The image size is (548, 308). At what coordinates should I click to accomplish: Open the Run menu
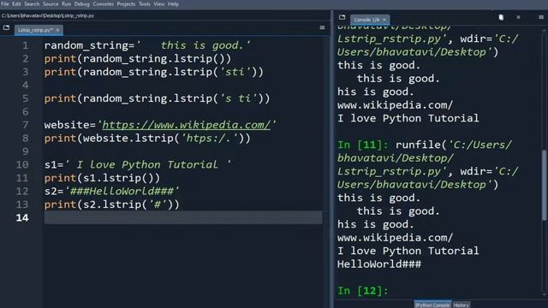(67, 4)
